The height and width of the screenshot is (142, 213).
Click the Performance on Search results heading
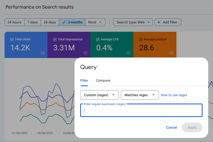[x=40, y=7]
